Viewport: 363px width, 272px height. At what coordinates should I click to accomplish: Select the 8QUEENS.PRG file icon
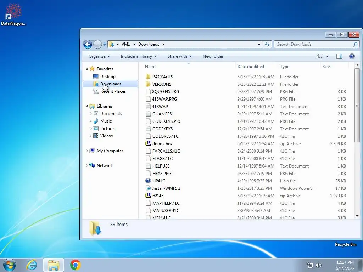click(x=148, y=91)
